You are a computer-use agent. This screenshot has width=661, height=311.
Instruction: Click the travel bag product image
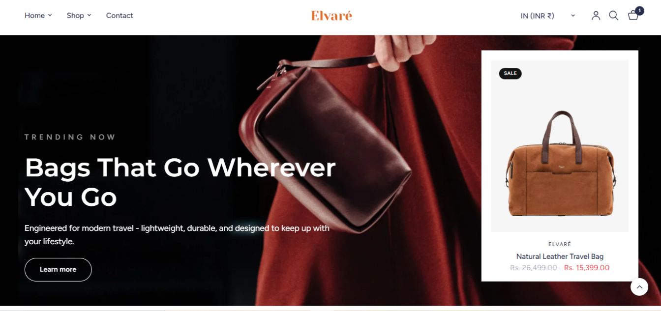tap(560, 146)
